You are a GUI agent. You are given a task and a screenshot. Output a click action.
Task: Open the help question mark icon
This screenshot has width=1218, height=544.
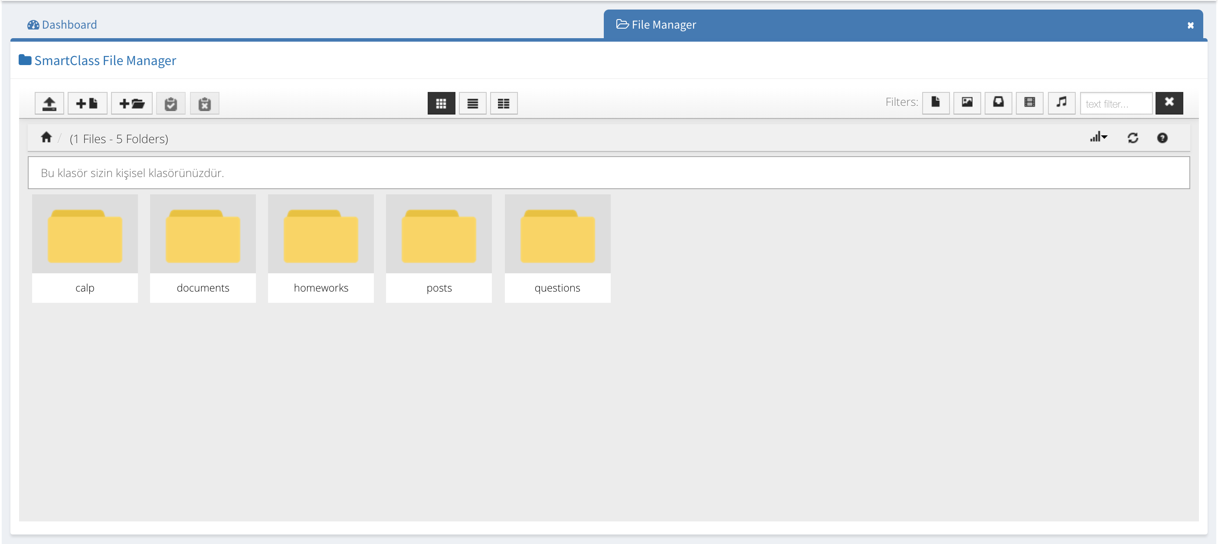[1162, 138]
